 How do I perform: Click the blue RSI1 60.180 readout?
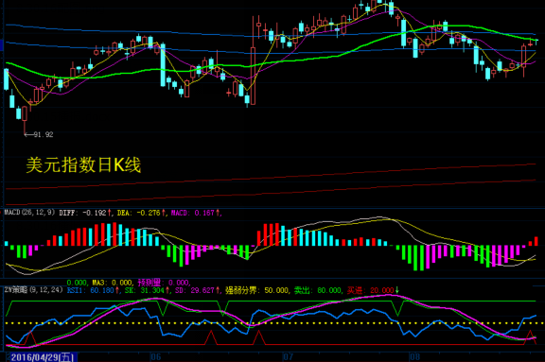tap(93, 290)
